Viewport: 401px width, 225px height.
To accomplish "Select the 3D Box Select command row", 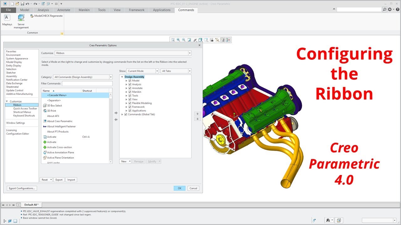I will tap(75, 106).
